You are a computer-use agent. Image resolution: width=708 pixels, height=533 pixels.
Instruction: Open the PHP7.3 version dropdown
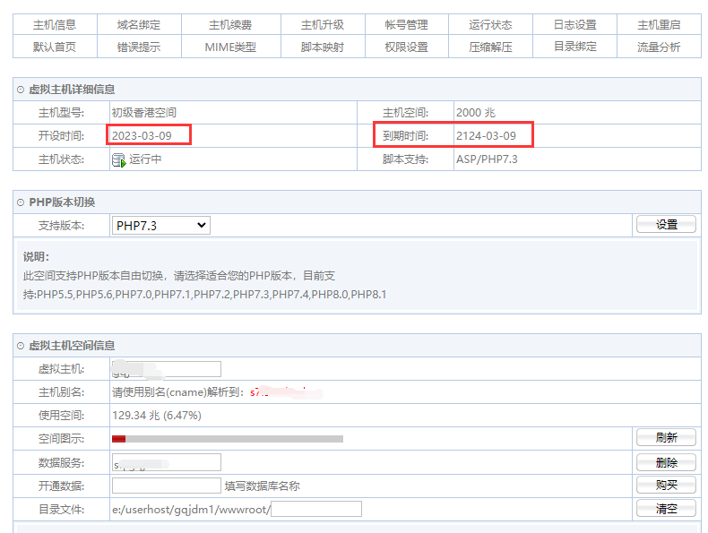coord(161,226)
